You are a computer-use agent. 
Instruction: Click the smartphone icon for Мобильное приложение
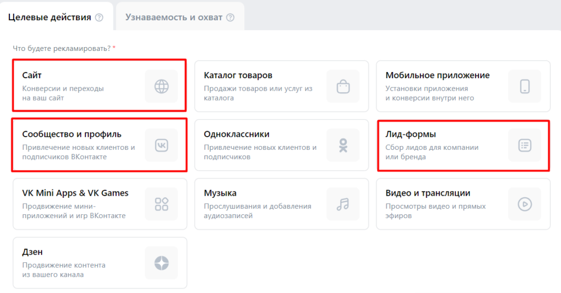click(525, 86)
